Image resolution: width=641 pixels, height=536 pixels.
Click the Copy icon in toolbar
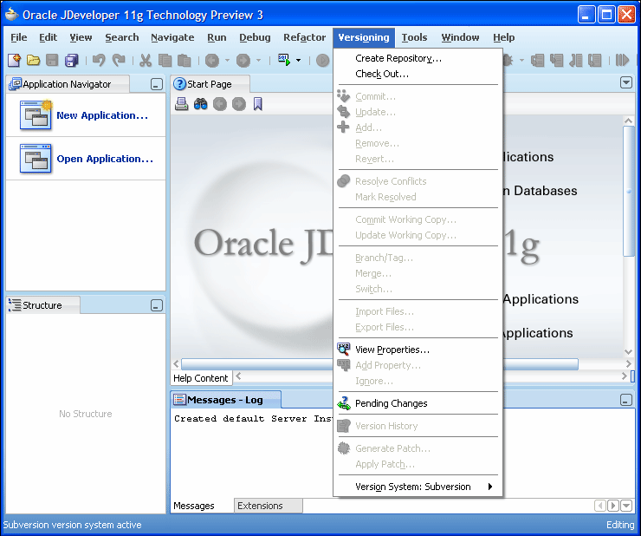[165, 60]
